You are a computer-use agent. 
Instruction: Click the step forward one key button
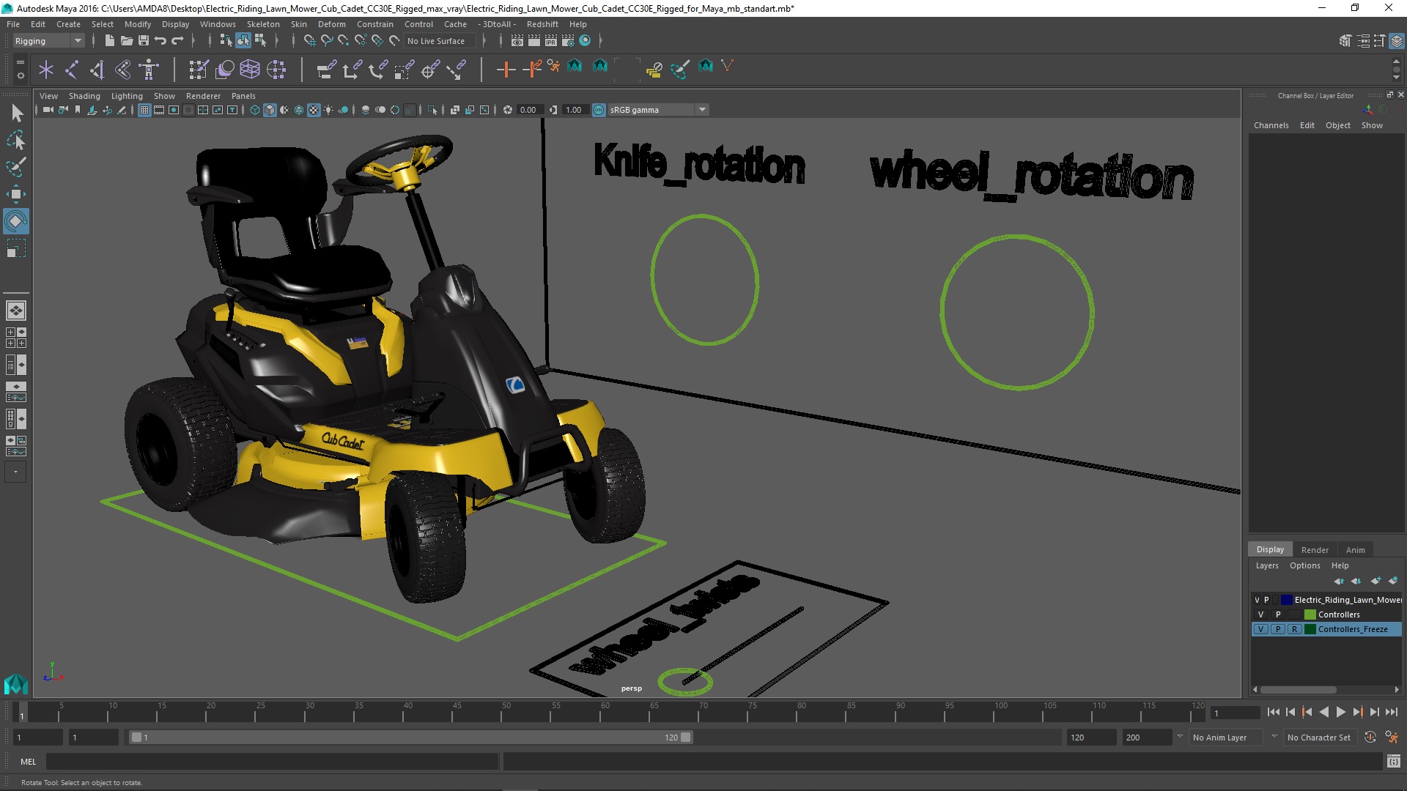[x=1358, y=712]
